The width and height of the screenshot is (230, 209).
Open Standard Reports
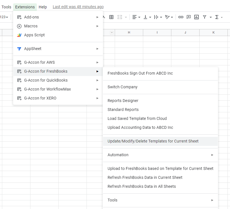(x=160, y=110)
